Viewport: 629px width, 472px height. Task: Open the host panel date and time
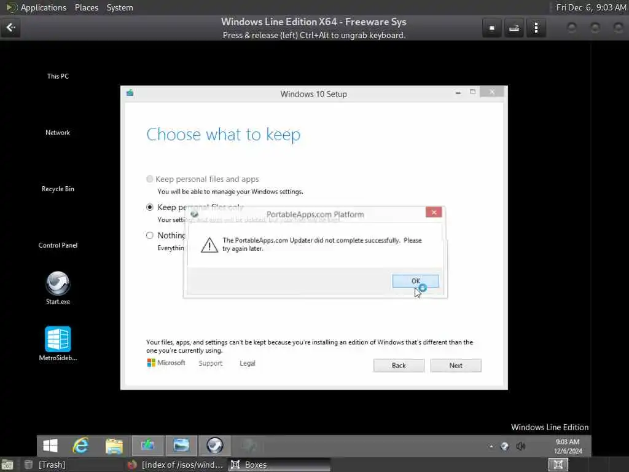(591, 7)
